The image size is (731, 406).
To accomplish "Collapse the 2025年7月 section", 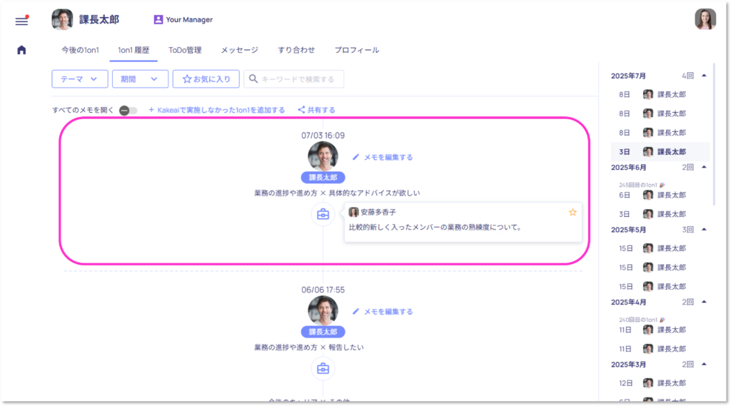I will (x=704, y=76).
